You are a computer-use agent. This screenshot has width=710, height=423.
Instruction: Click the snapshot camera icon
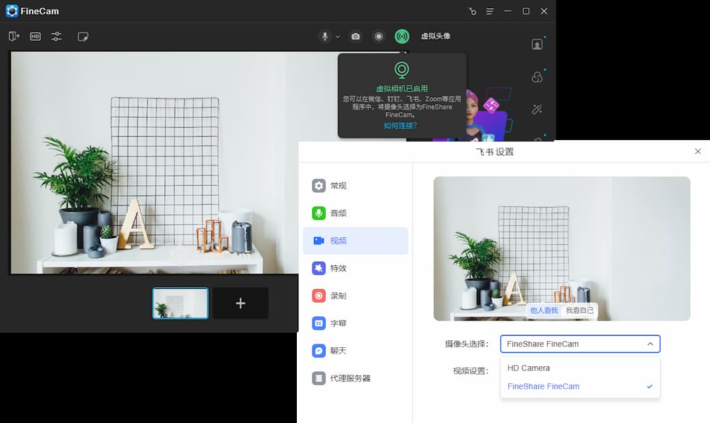point(356,36)
